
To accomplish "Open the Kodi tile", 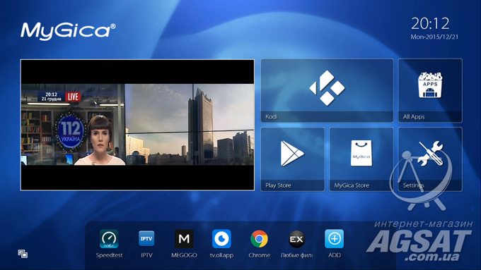I will [x=327, y=91].
